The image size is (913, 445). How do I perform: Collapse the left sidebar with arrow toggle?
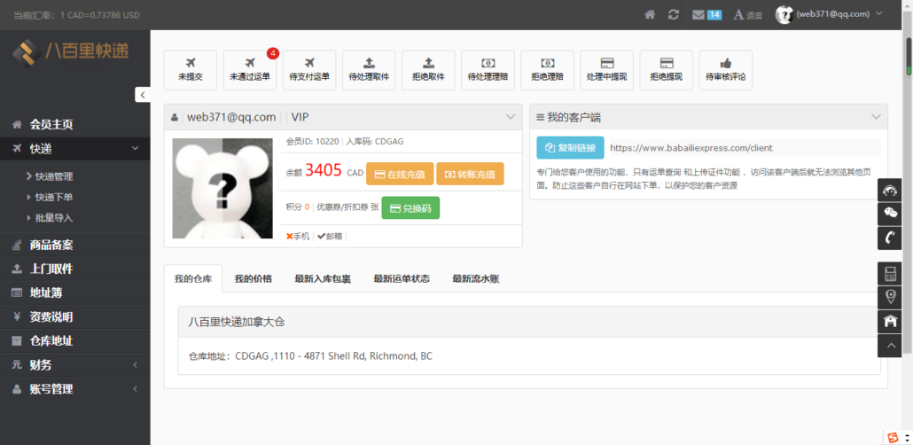pos(143,94)
